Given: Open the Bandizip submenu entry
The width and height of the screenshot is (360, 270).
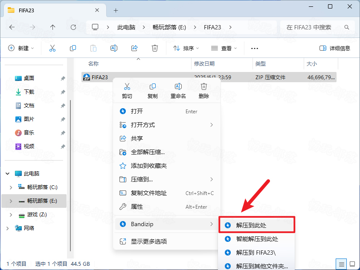Looking at the screenshot, I should point(167,224).
